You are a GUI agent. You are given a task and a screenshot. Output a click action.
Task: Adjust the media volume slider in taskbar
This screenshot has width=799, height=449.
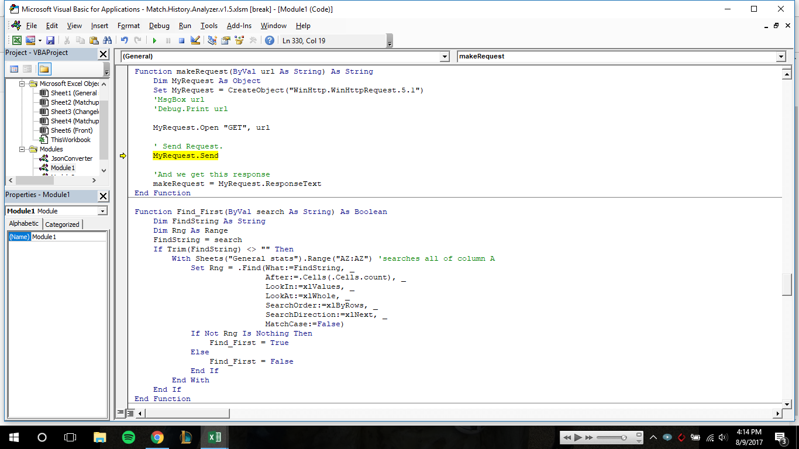[624, 437]
